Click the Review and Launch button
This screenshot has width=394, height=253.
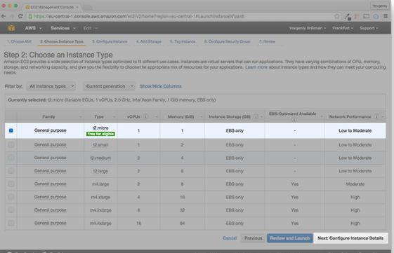pos(290,238)
